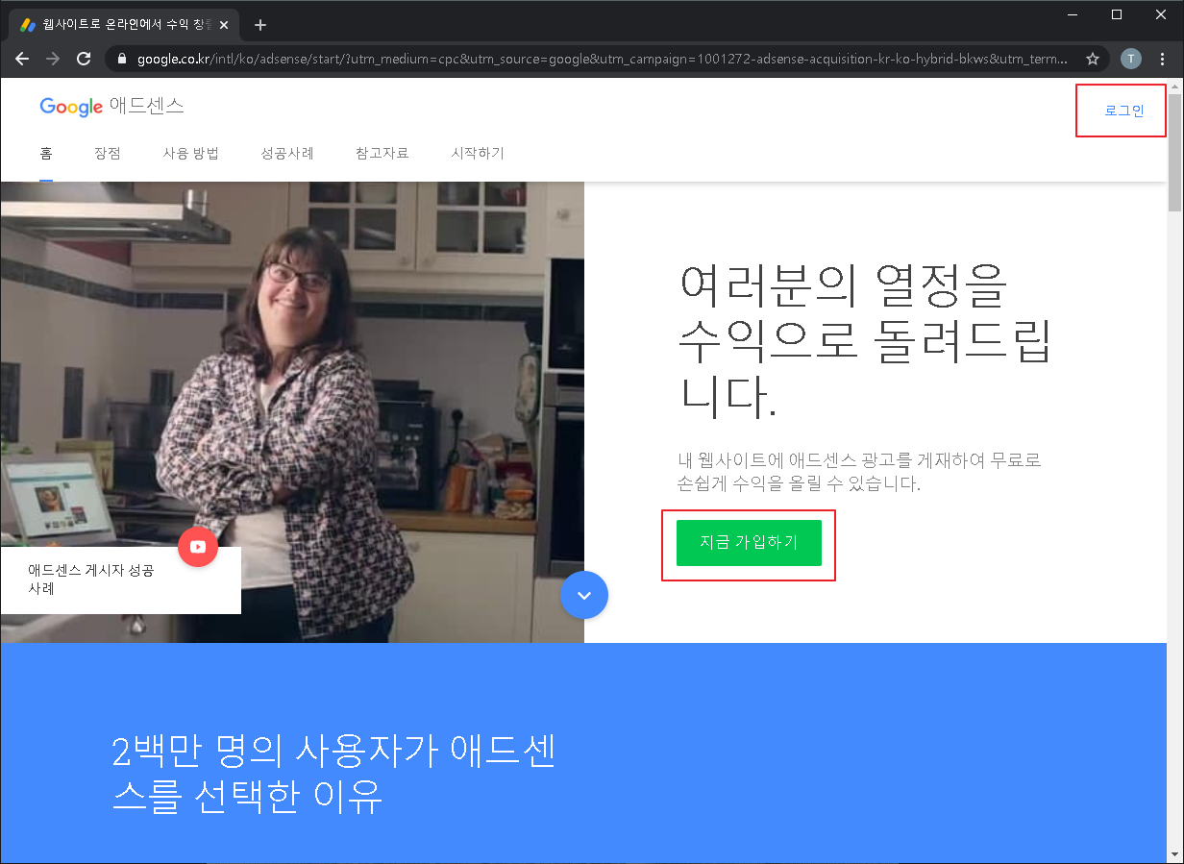1184x864 pixels.
Task: Maximize the Chrome window
Action: [1117, 14]
